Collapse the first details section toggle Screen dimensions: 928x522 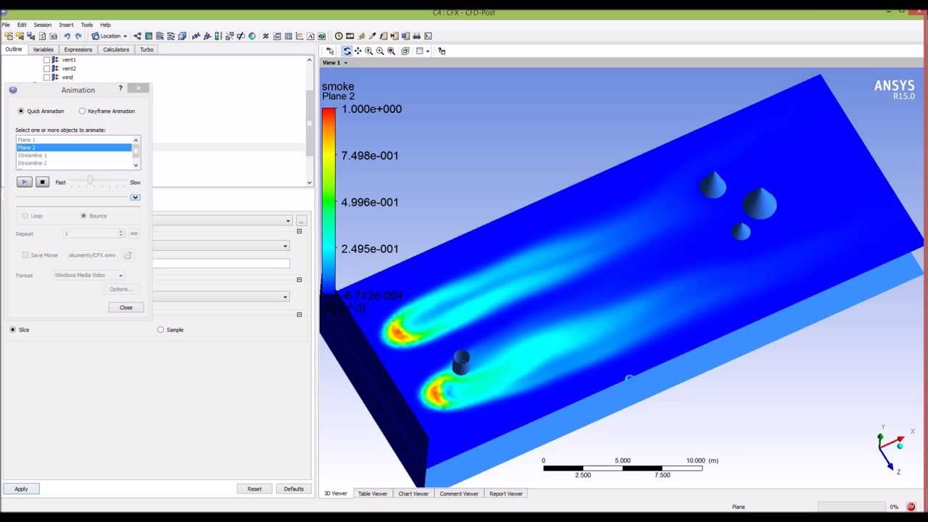click(299, 231)
